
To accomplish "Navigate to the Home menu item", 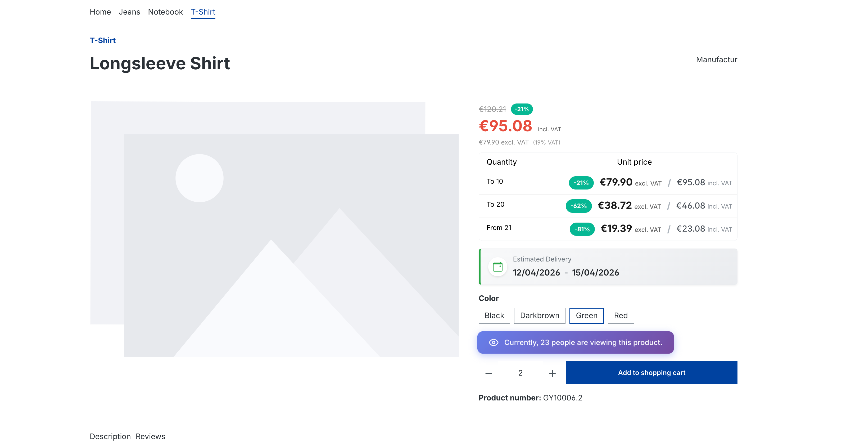I will tap(100, 12).
